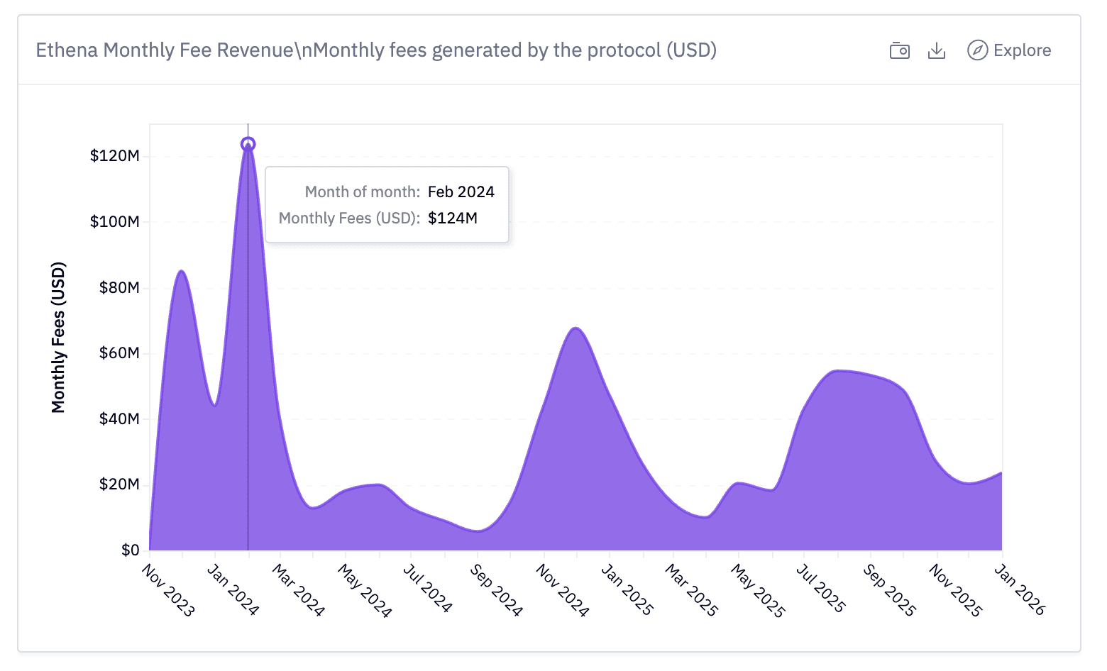Image resolution: width=1107 pixels, height=671 pixels.
Task: Click the $0 baseline label
Action: tap(131, 550)
